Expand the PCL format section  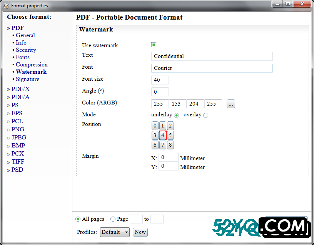tap(17, 121)
